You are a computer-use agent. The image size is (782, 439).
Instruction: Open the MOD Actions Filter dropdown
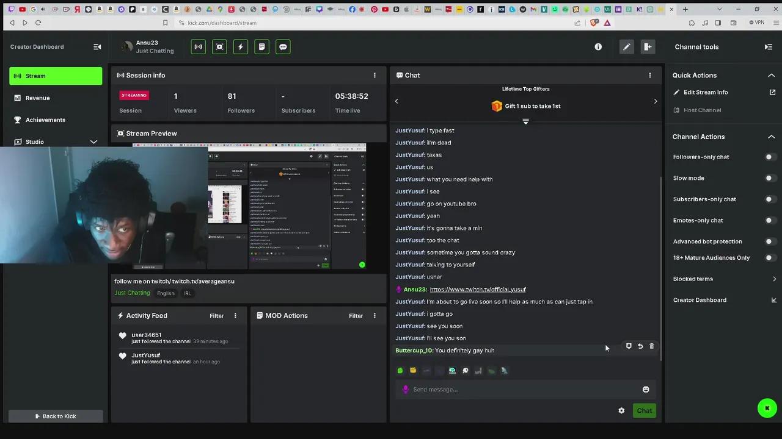(356, 315)
